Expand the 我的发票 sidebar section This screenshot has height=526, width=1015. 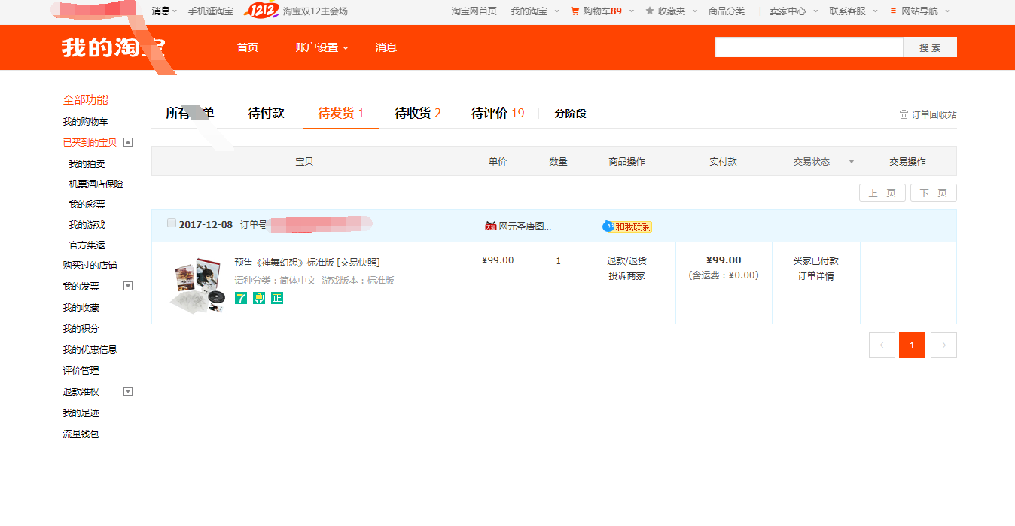point(128,286)
